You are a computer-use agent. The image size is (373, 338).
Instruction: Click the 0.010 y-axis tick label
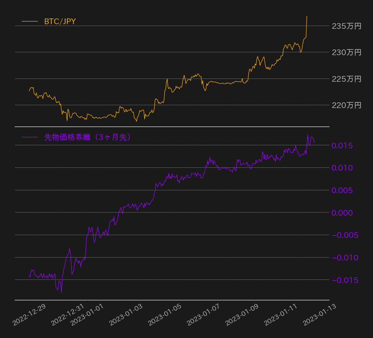[x=342, y=168]
